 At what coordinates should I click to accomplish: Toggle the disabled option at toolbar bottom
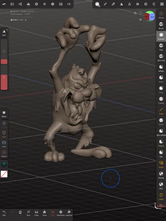click(x=161, y=206)
